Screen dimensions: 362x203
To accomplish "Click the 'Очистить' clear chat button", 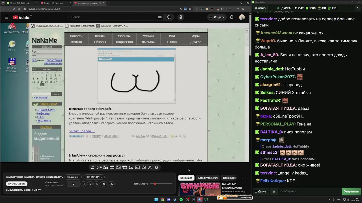I will point(260,8).
